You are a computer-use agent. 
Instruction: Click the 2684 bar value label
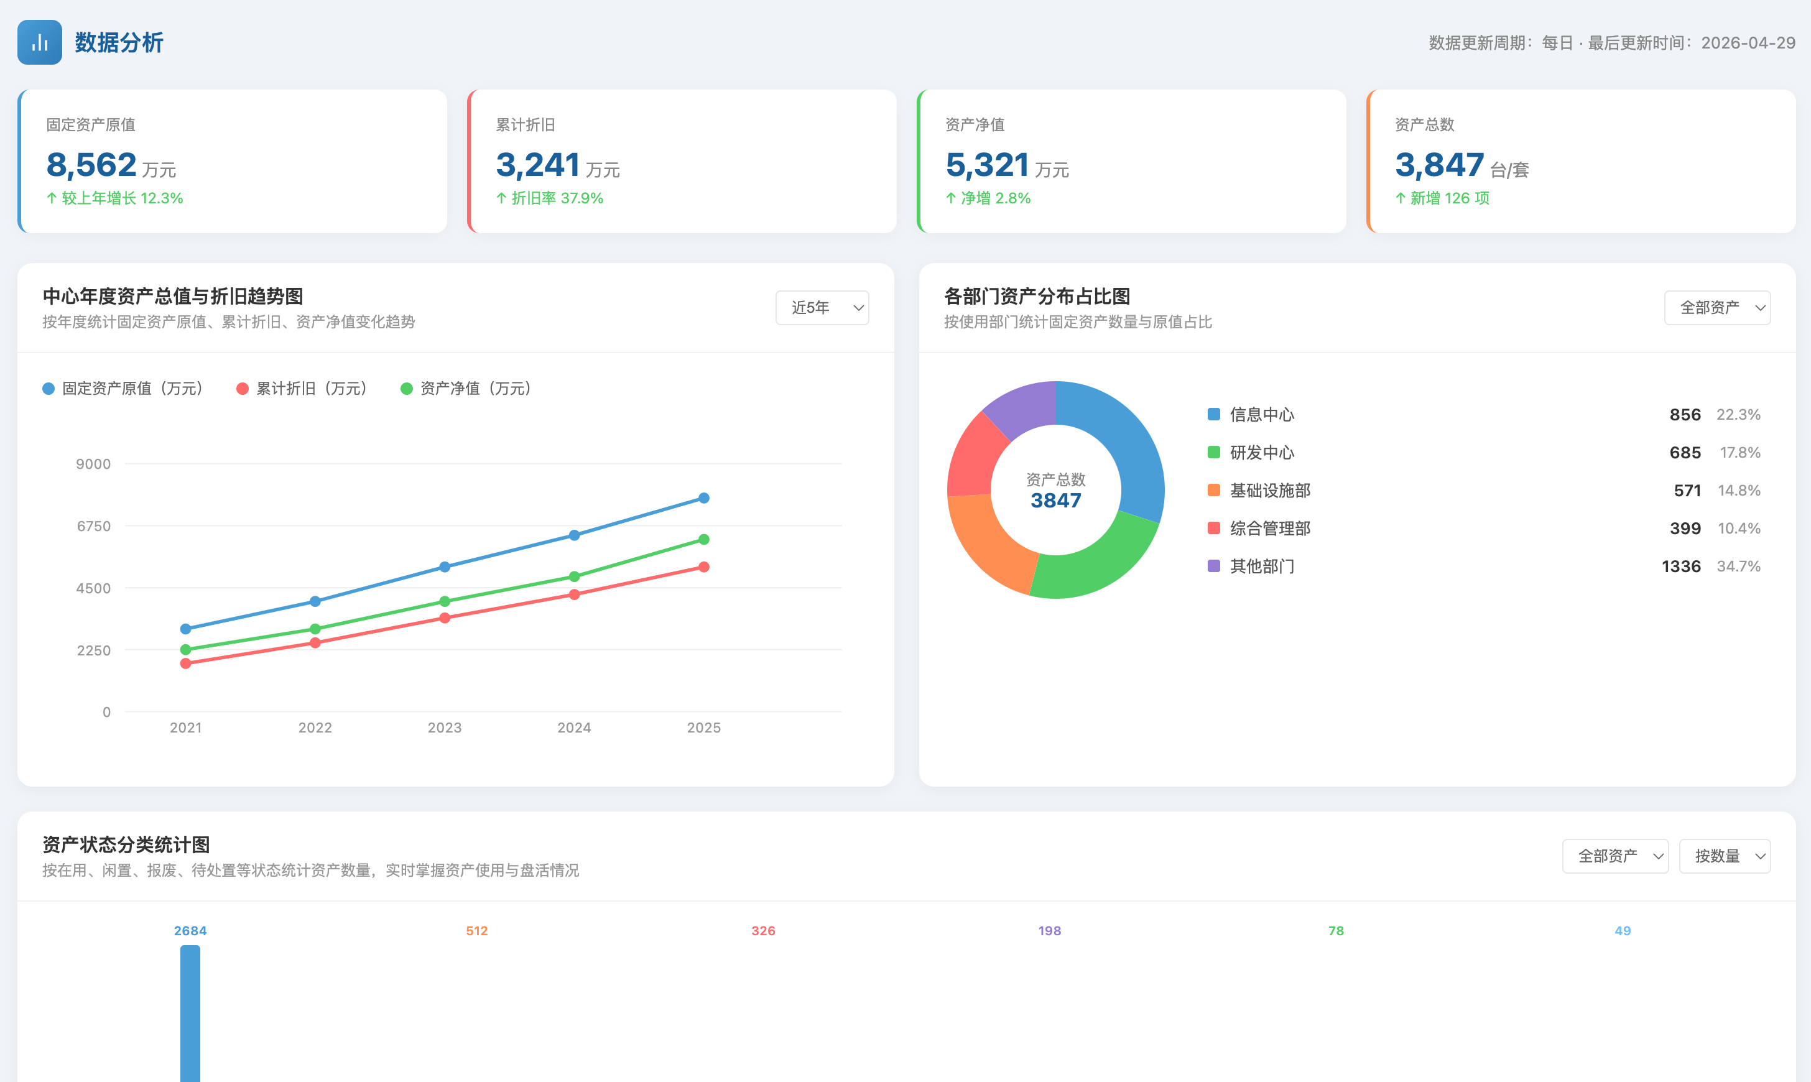tap(190, 931)
